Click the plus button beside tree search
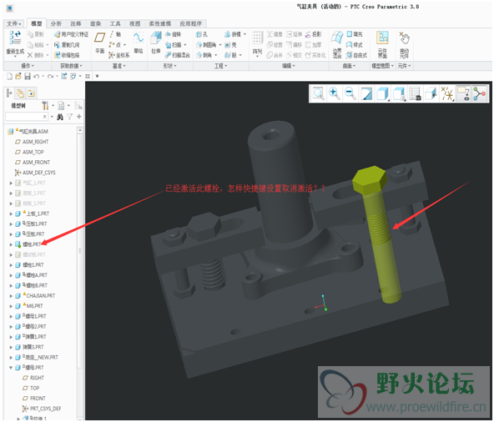 [78, 117]
